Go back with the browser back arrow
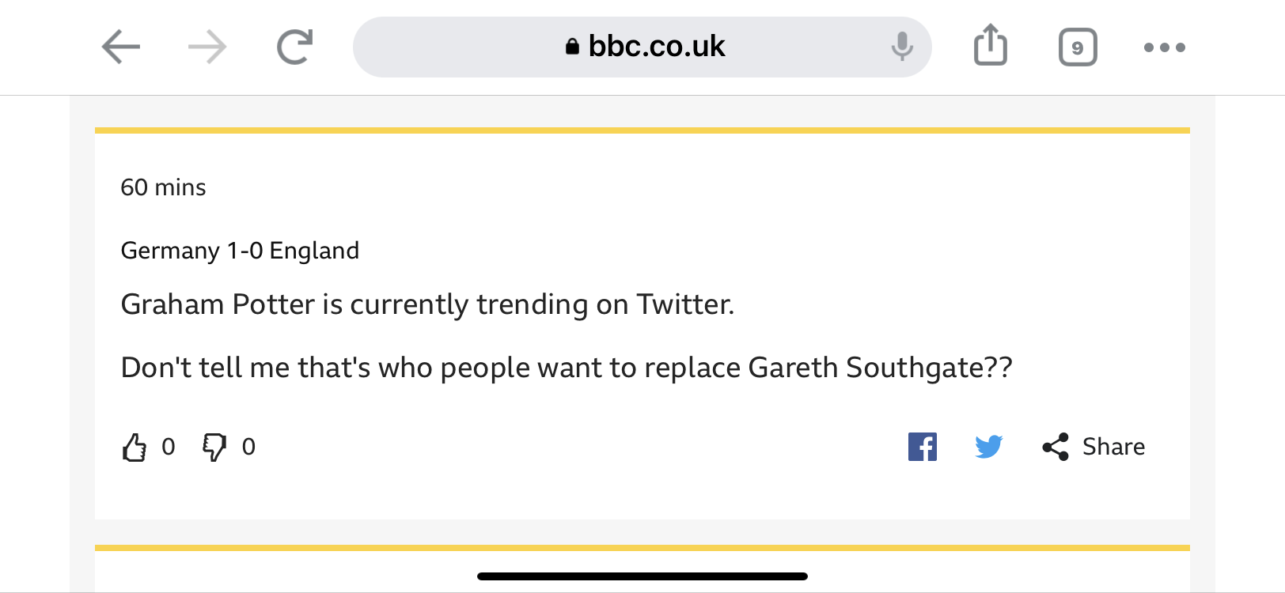The height and width of the screenshot is (593, 1285). coord(121,47)
